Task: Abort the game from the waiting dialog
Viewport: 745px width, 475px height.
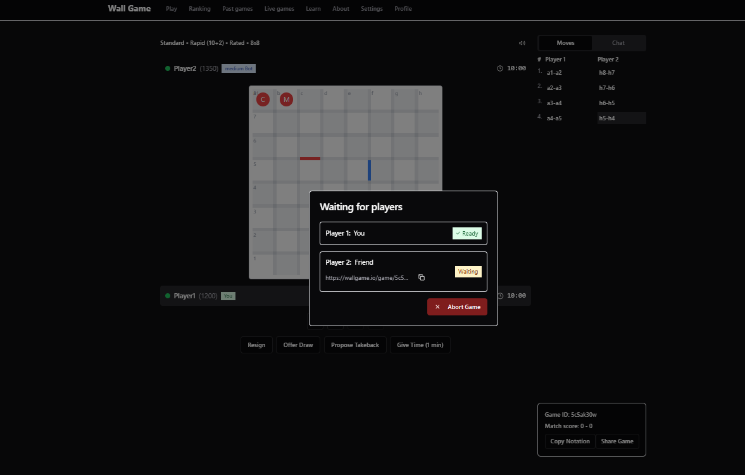Action: tap(457, 307)
